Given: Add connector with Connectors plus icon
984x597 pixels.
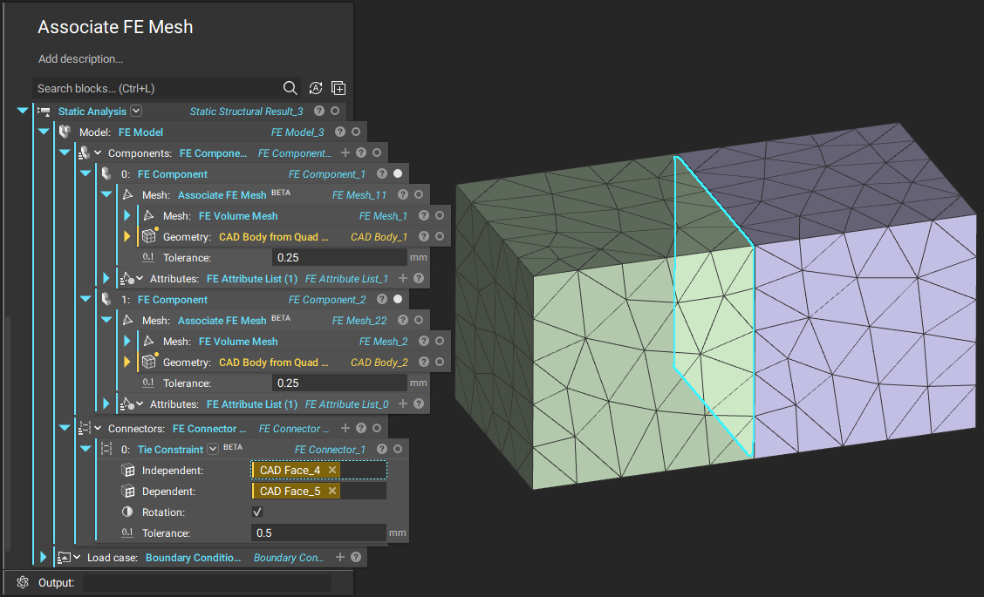Looking at the screenshot, I should coord(345,428).
